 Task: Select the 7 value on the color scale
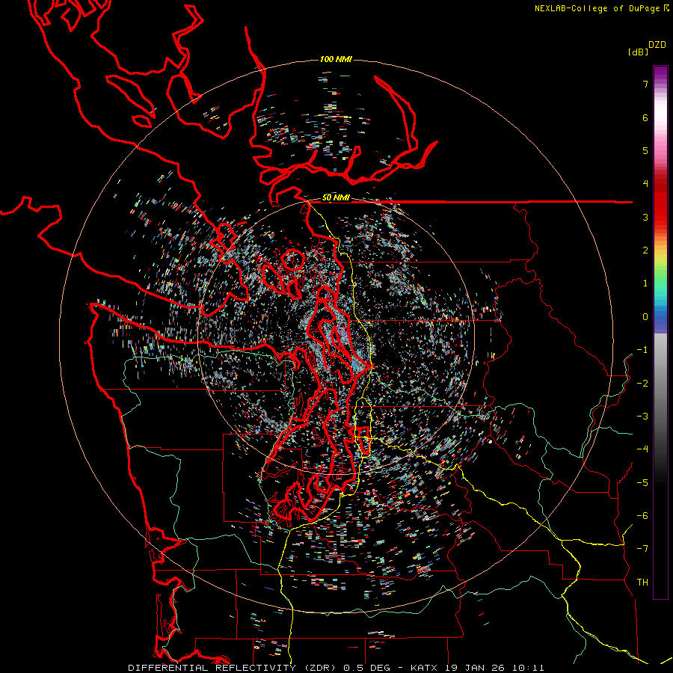(x=645, y=84)
